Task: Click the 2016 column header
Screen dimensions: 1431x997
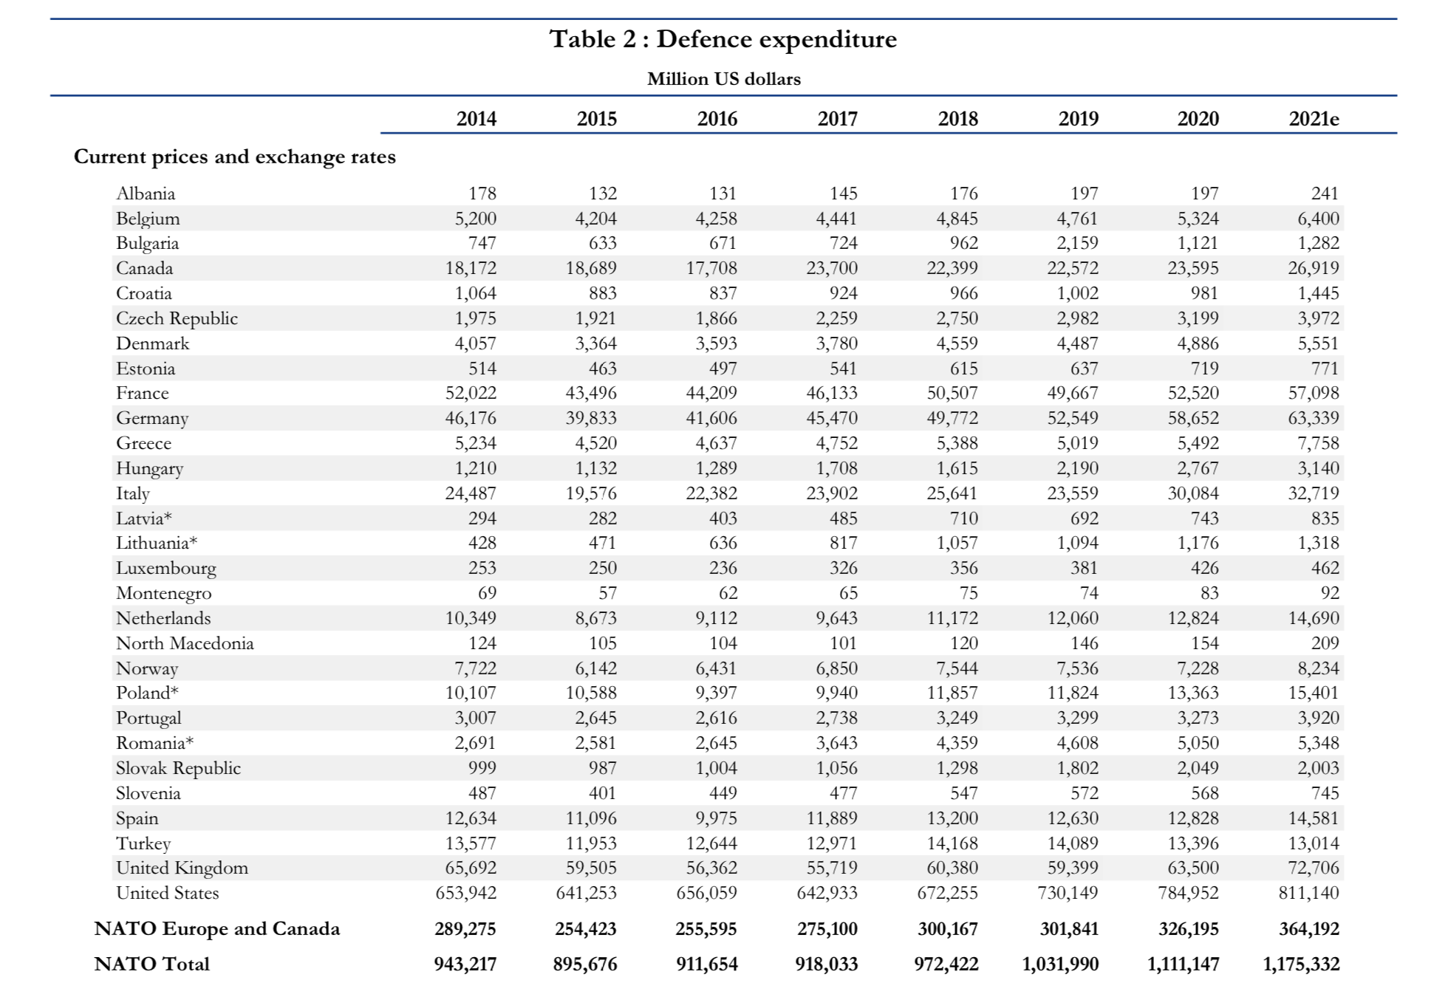Action: [717, 119]
